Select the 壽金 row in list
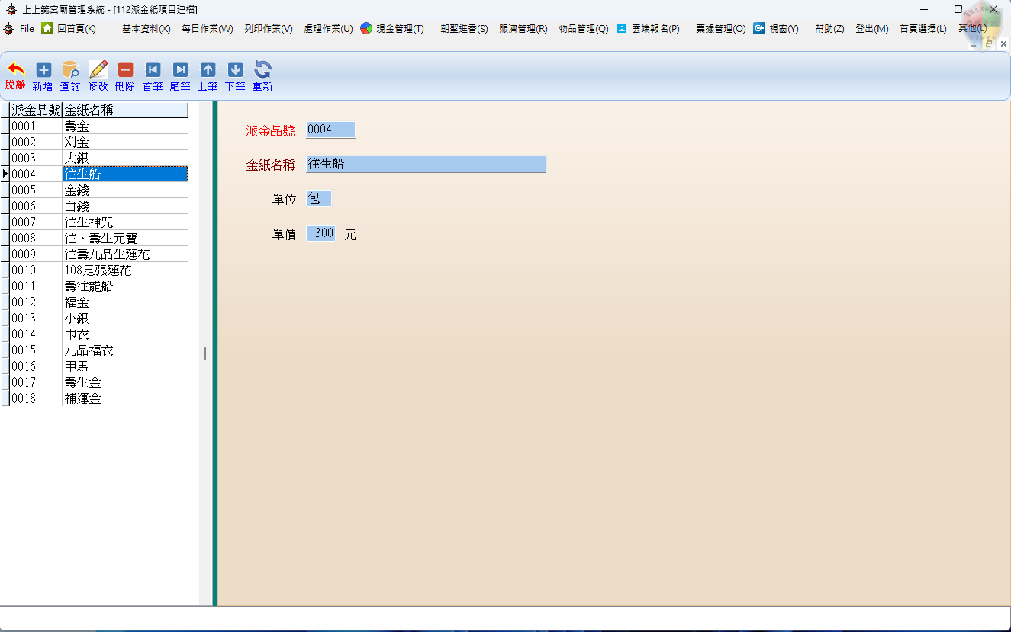1011x632 pixels. point(124,127)
